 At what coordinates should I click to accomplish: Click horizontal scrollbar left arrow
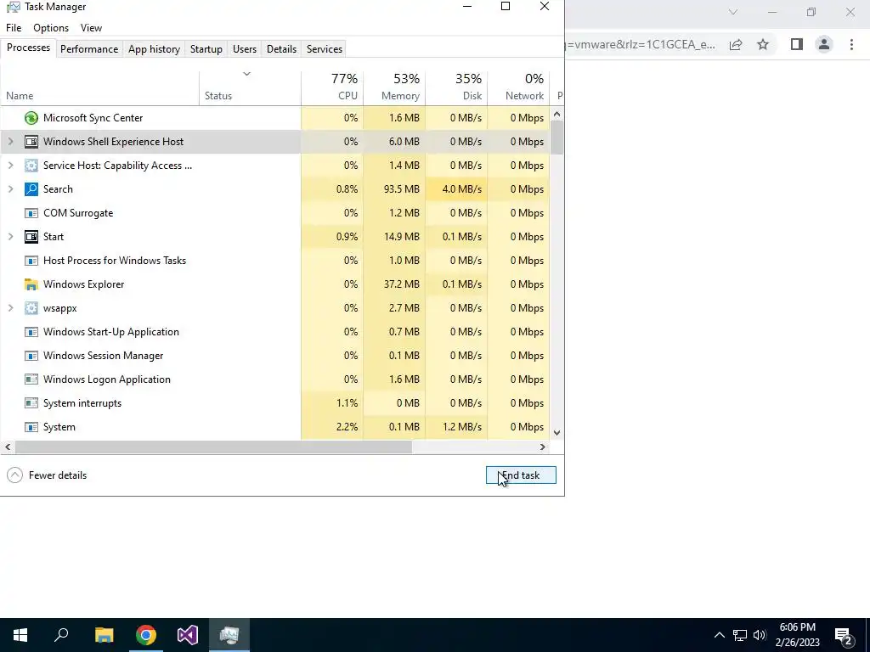(8, 447)
